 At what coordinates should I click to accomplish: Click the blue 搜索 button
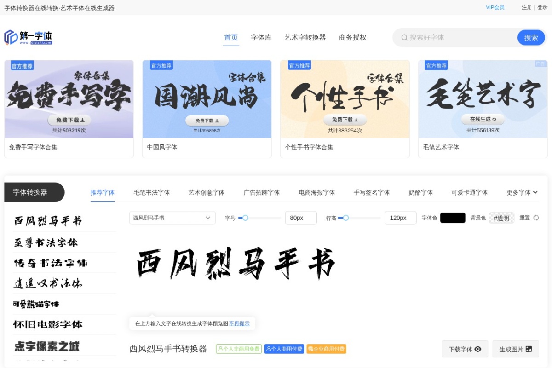pos(531,38)
